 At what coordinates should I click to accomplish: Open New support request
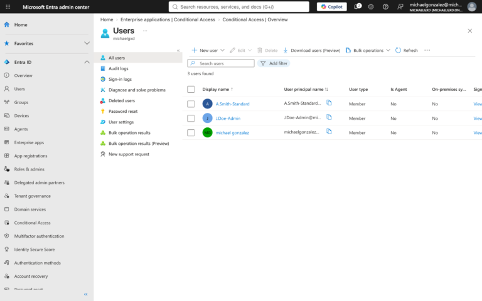coord(129,154)
